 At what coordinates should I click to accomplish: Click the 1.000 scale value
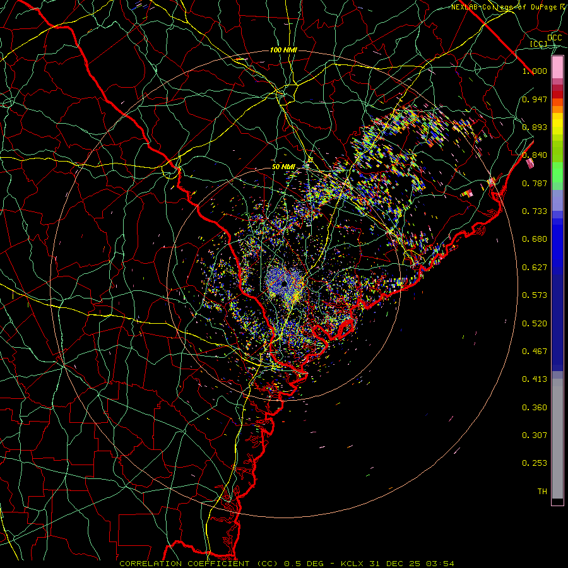pyautogui.click(x=535, y=71)
